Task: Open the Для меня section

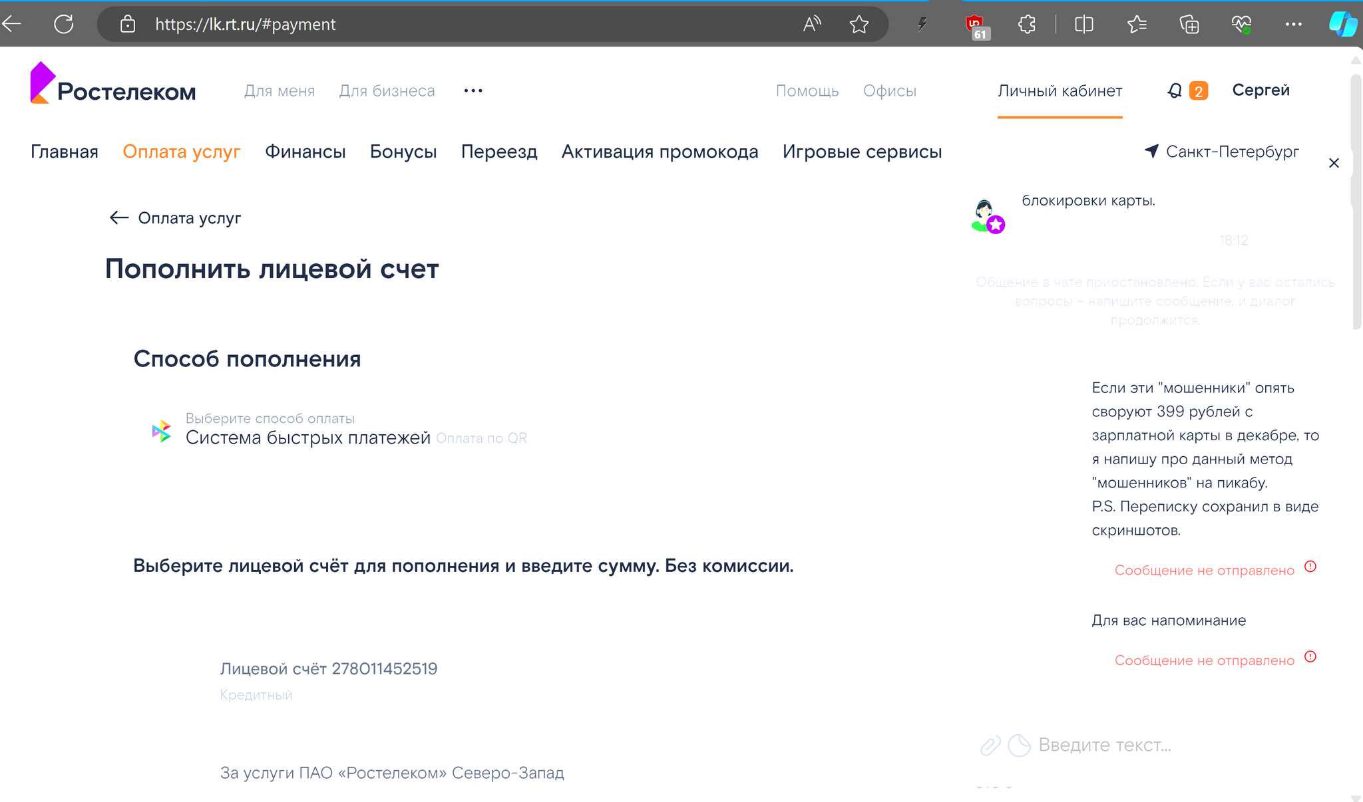Action: (280, 90)
